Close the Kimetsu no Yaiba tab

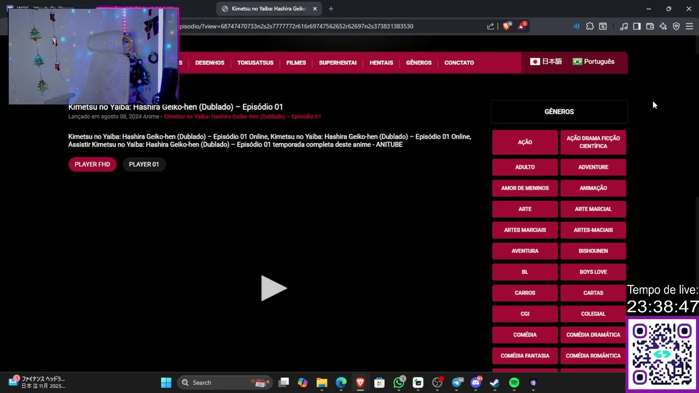(315, 9)
